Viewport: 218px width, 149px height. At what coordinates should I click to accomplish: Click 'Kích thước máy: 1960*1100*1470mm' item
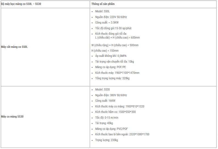117,73
